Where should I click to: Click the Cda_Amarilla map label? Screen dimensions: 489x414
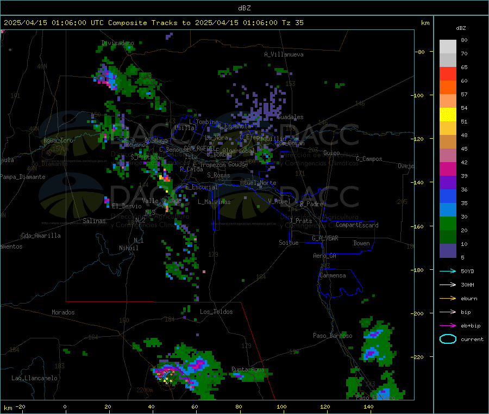point(41,236)
